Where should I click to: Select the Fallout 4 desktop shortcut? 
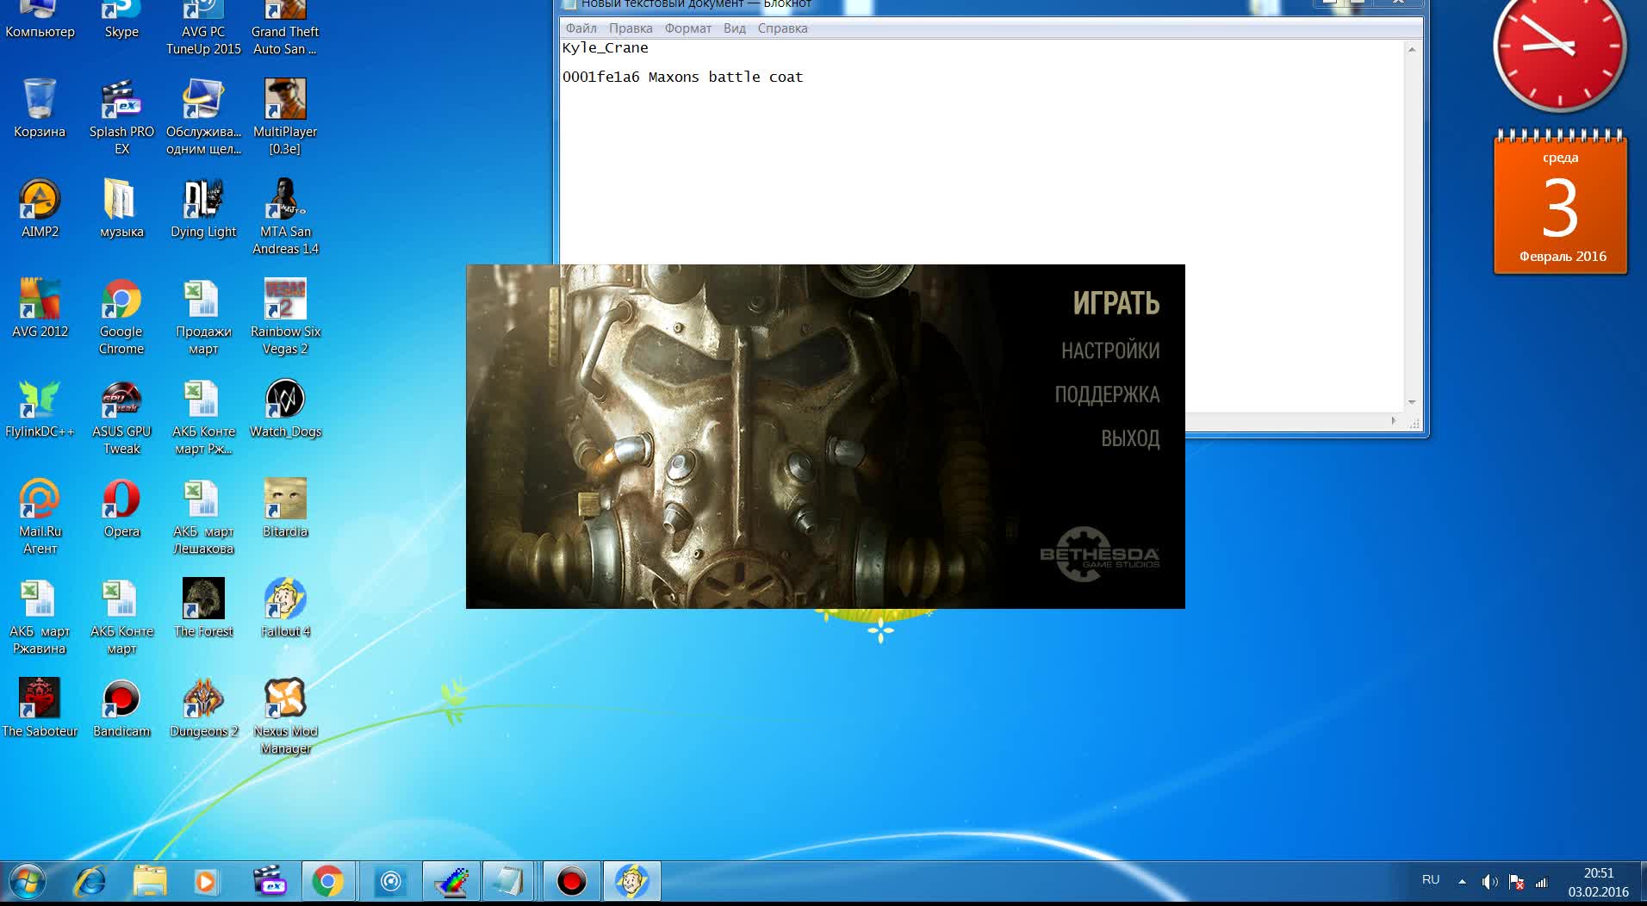click(285, 599)
